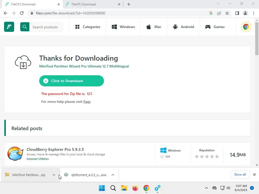The image size is (259, 194).
Task: Click Show all downloads
Action: pos(240,175)
